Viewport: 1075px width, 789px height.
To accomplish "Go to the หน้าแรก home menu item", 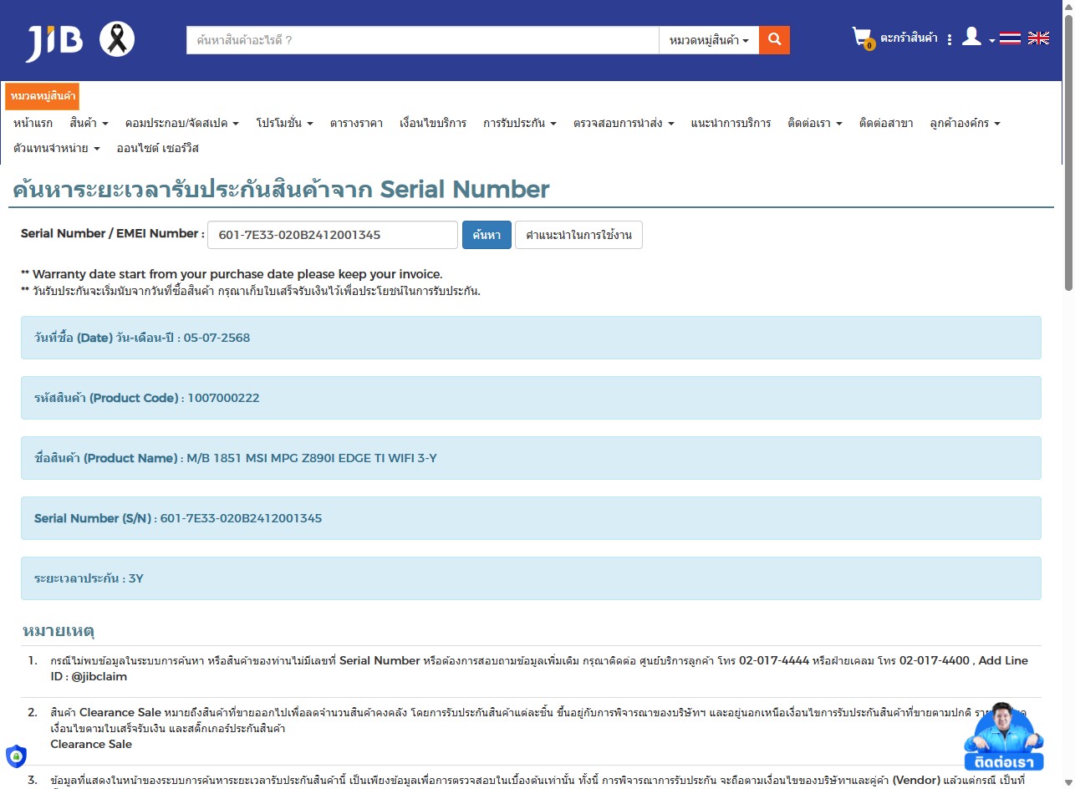I will click(33, 123).
